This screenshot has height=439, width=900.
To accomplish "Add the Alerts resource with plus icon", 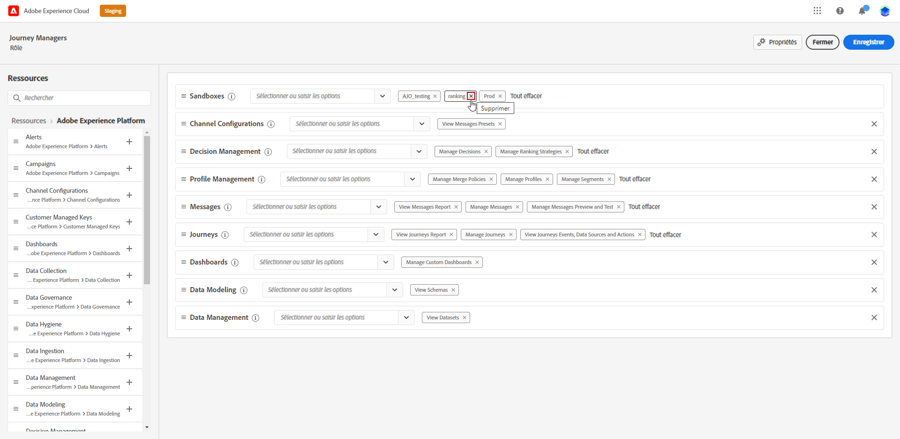I will coord(129,142).
